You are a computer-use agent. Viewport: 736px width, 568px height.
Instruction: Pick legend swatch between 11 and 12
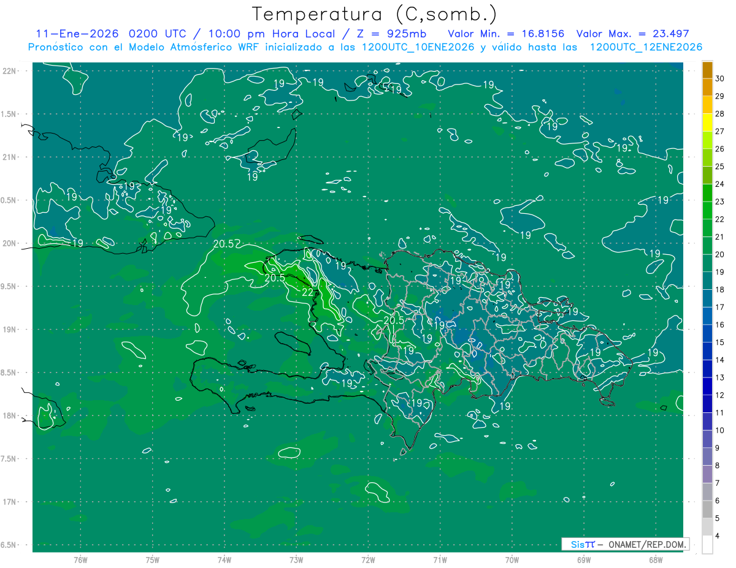click(x=707, y=404)
